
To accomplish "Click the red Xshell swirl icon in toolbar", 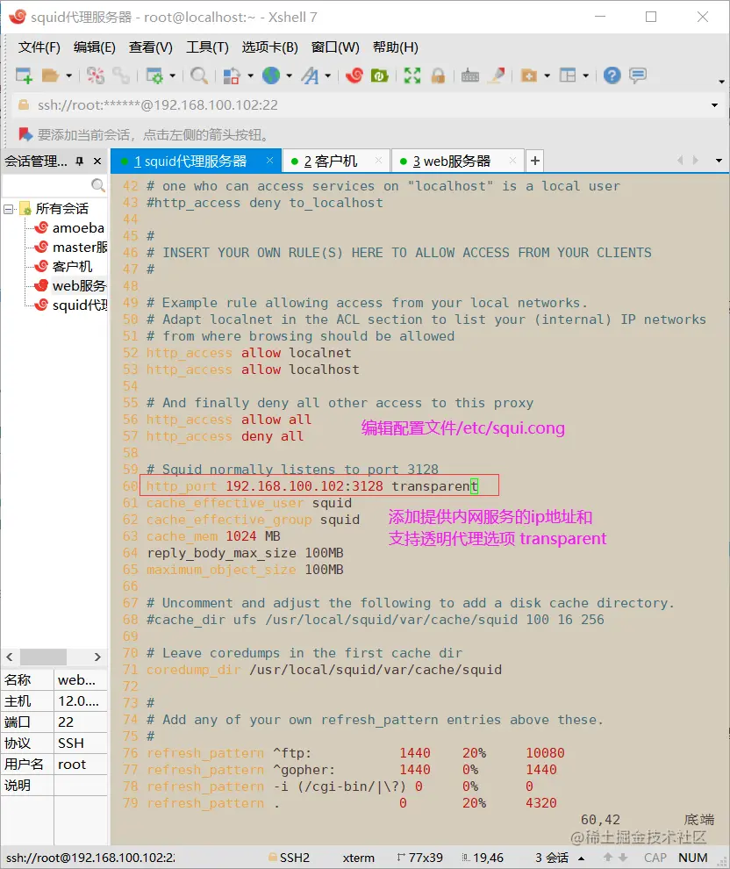I will coord(354,75).
